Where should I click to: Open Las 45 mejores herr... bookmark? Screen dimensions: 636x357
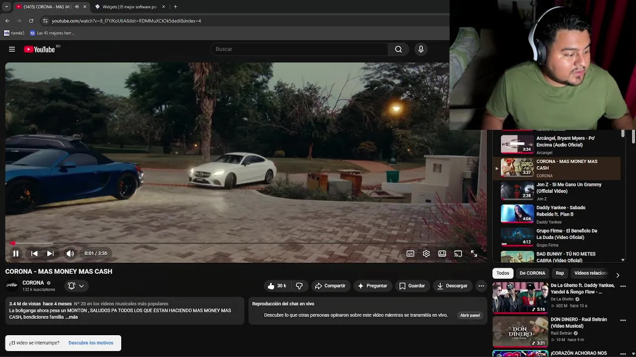click(x=52, y=33)
